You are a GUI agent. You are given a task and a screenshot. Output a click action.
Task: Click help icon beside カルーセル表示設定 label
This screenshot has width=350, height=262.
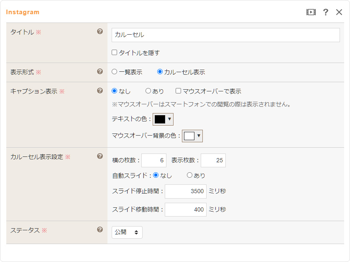click(100, 156)
